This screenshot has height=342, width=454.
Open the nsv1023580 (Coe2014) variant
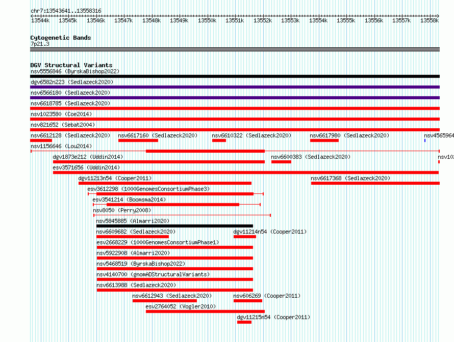(x=61, y=114)
